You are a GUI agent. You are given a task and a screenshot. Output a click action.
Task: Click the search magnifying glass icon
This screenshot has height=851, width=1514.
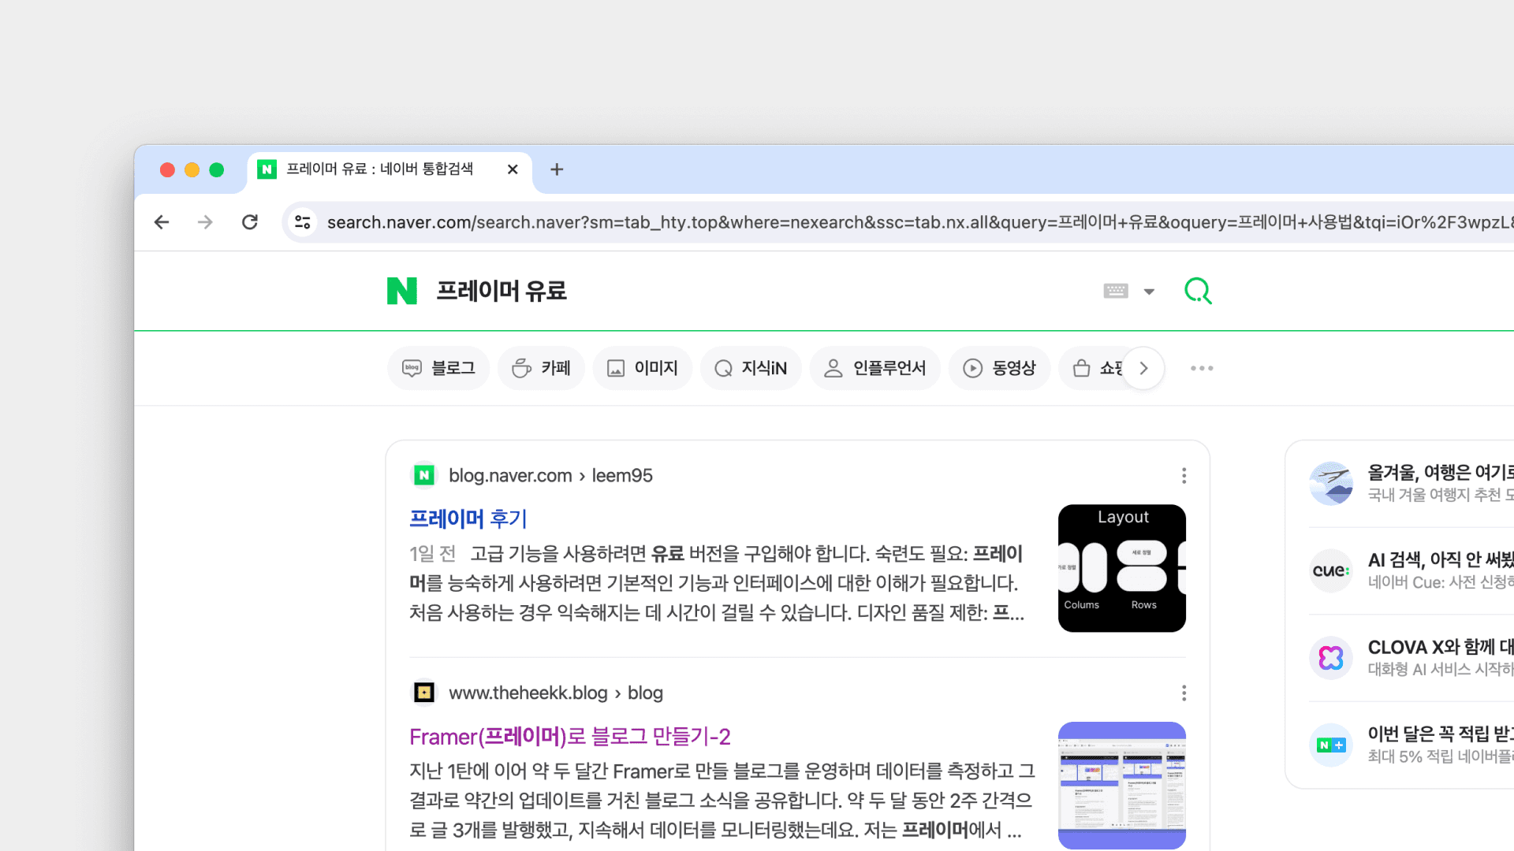coord(1198,291)
